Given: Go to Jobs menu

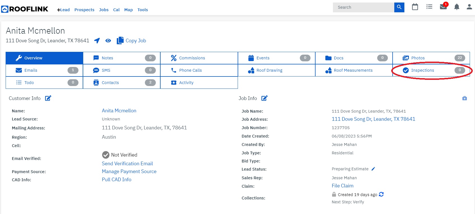Looking at the screenshot, I should [104, 10].
